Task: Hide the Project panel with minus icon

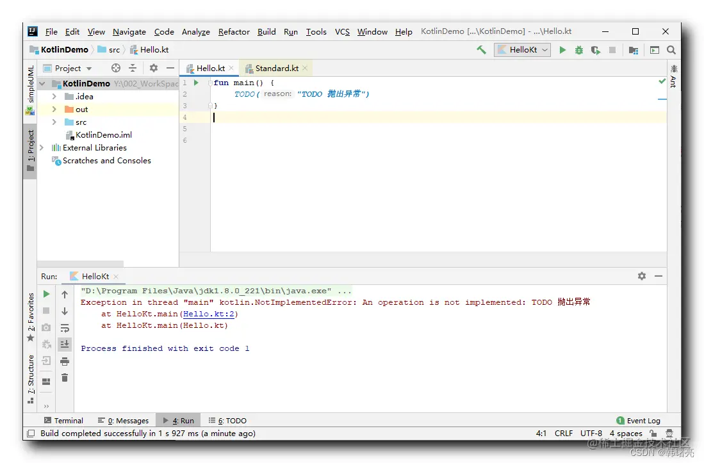Action: point(170,68)
